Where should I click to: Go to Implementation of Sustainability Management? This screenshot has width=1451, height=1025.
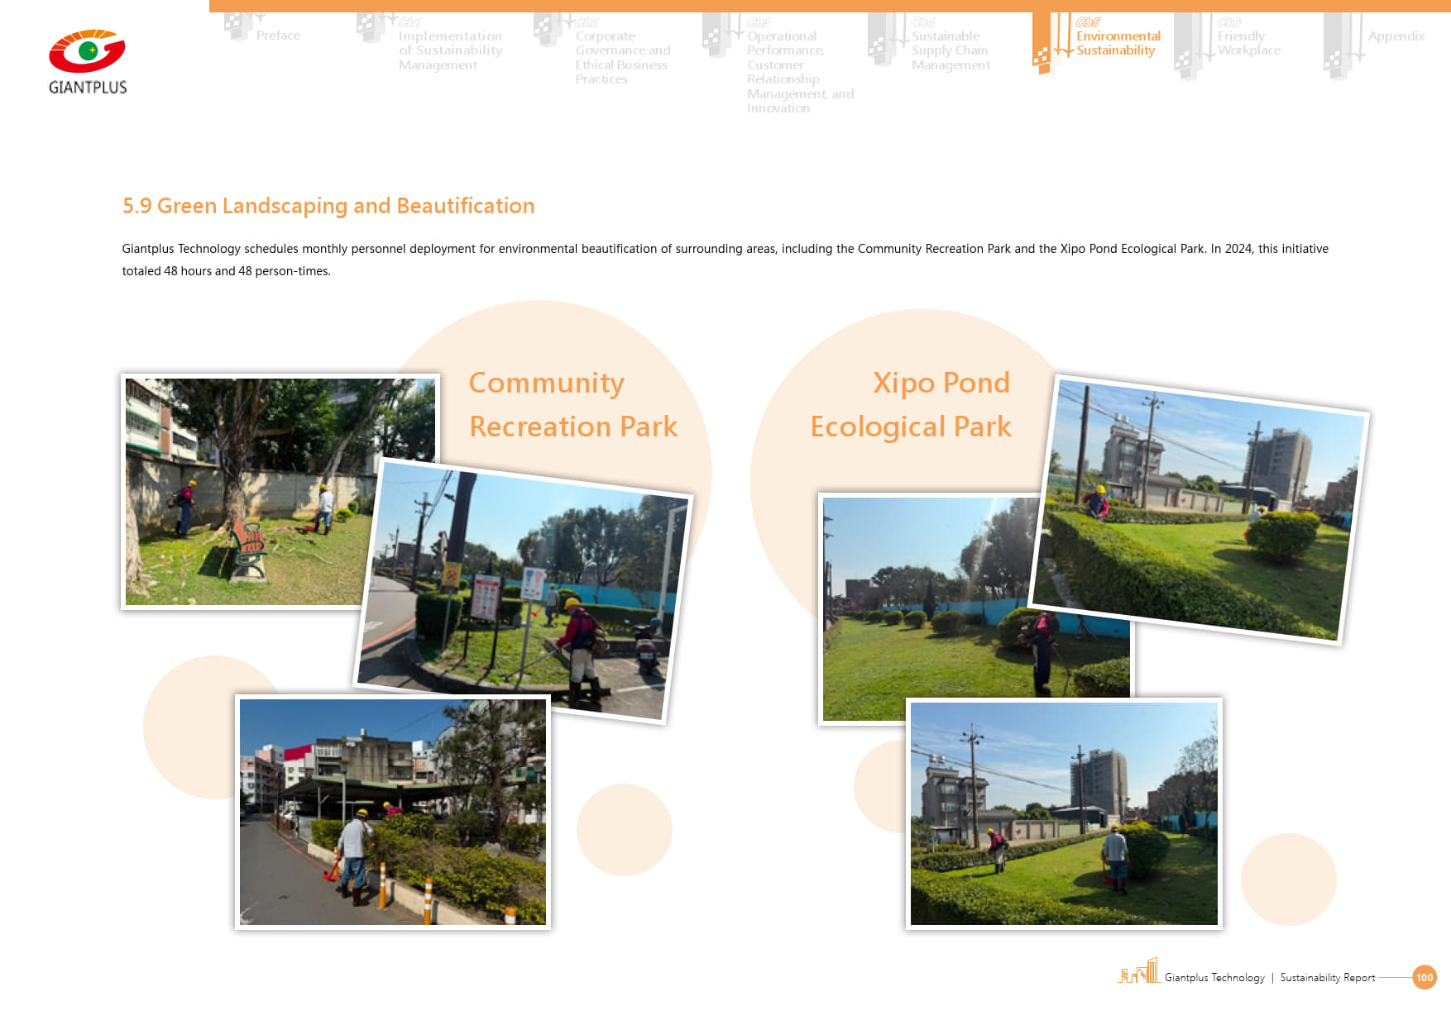[450, 50]
